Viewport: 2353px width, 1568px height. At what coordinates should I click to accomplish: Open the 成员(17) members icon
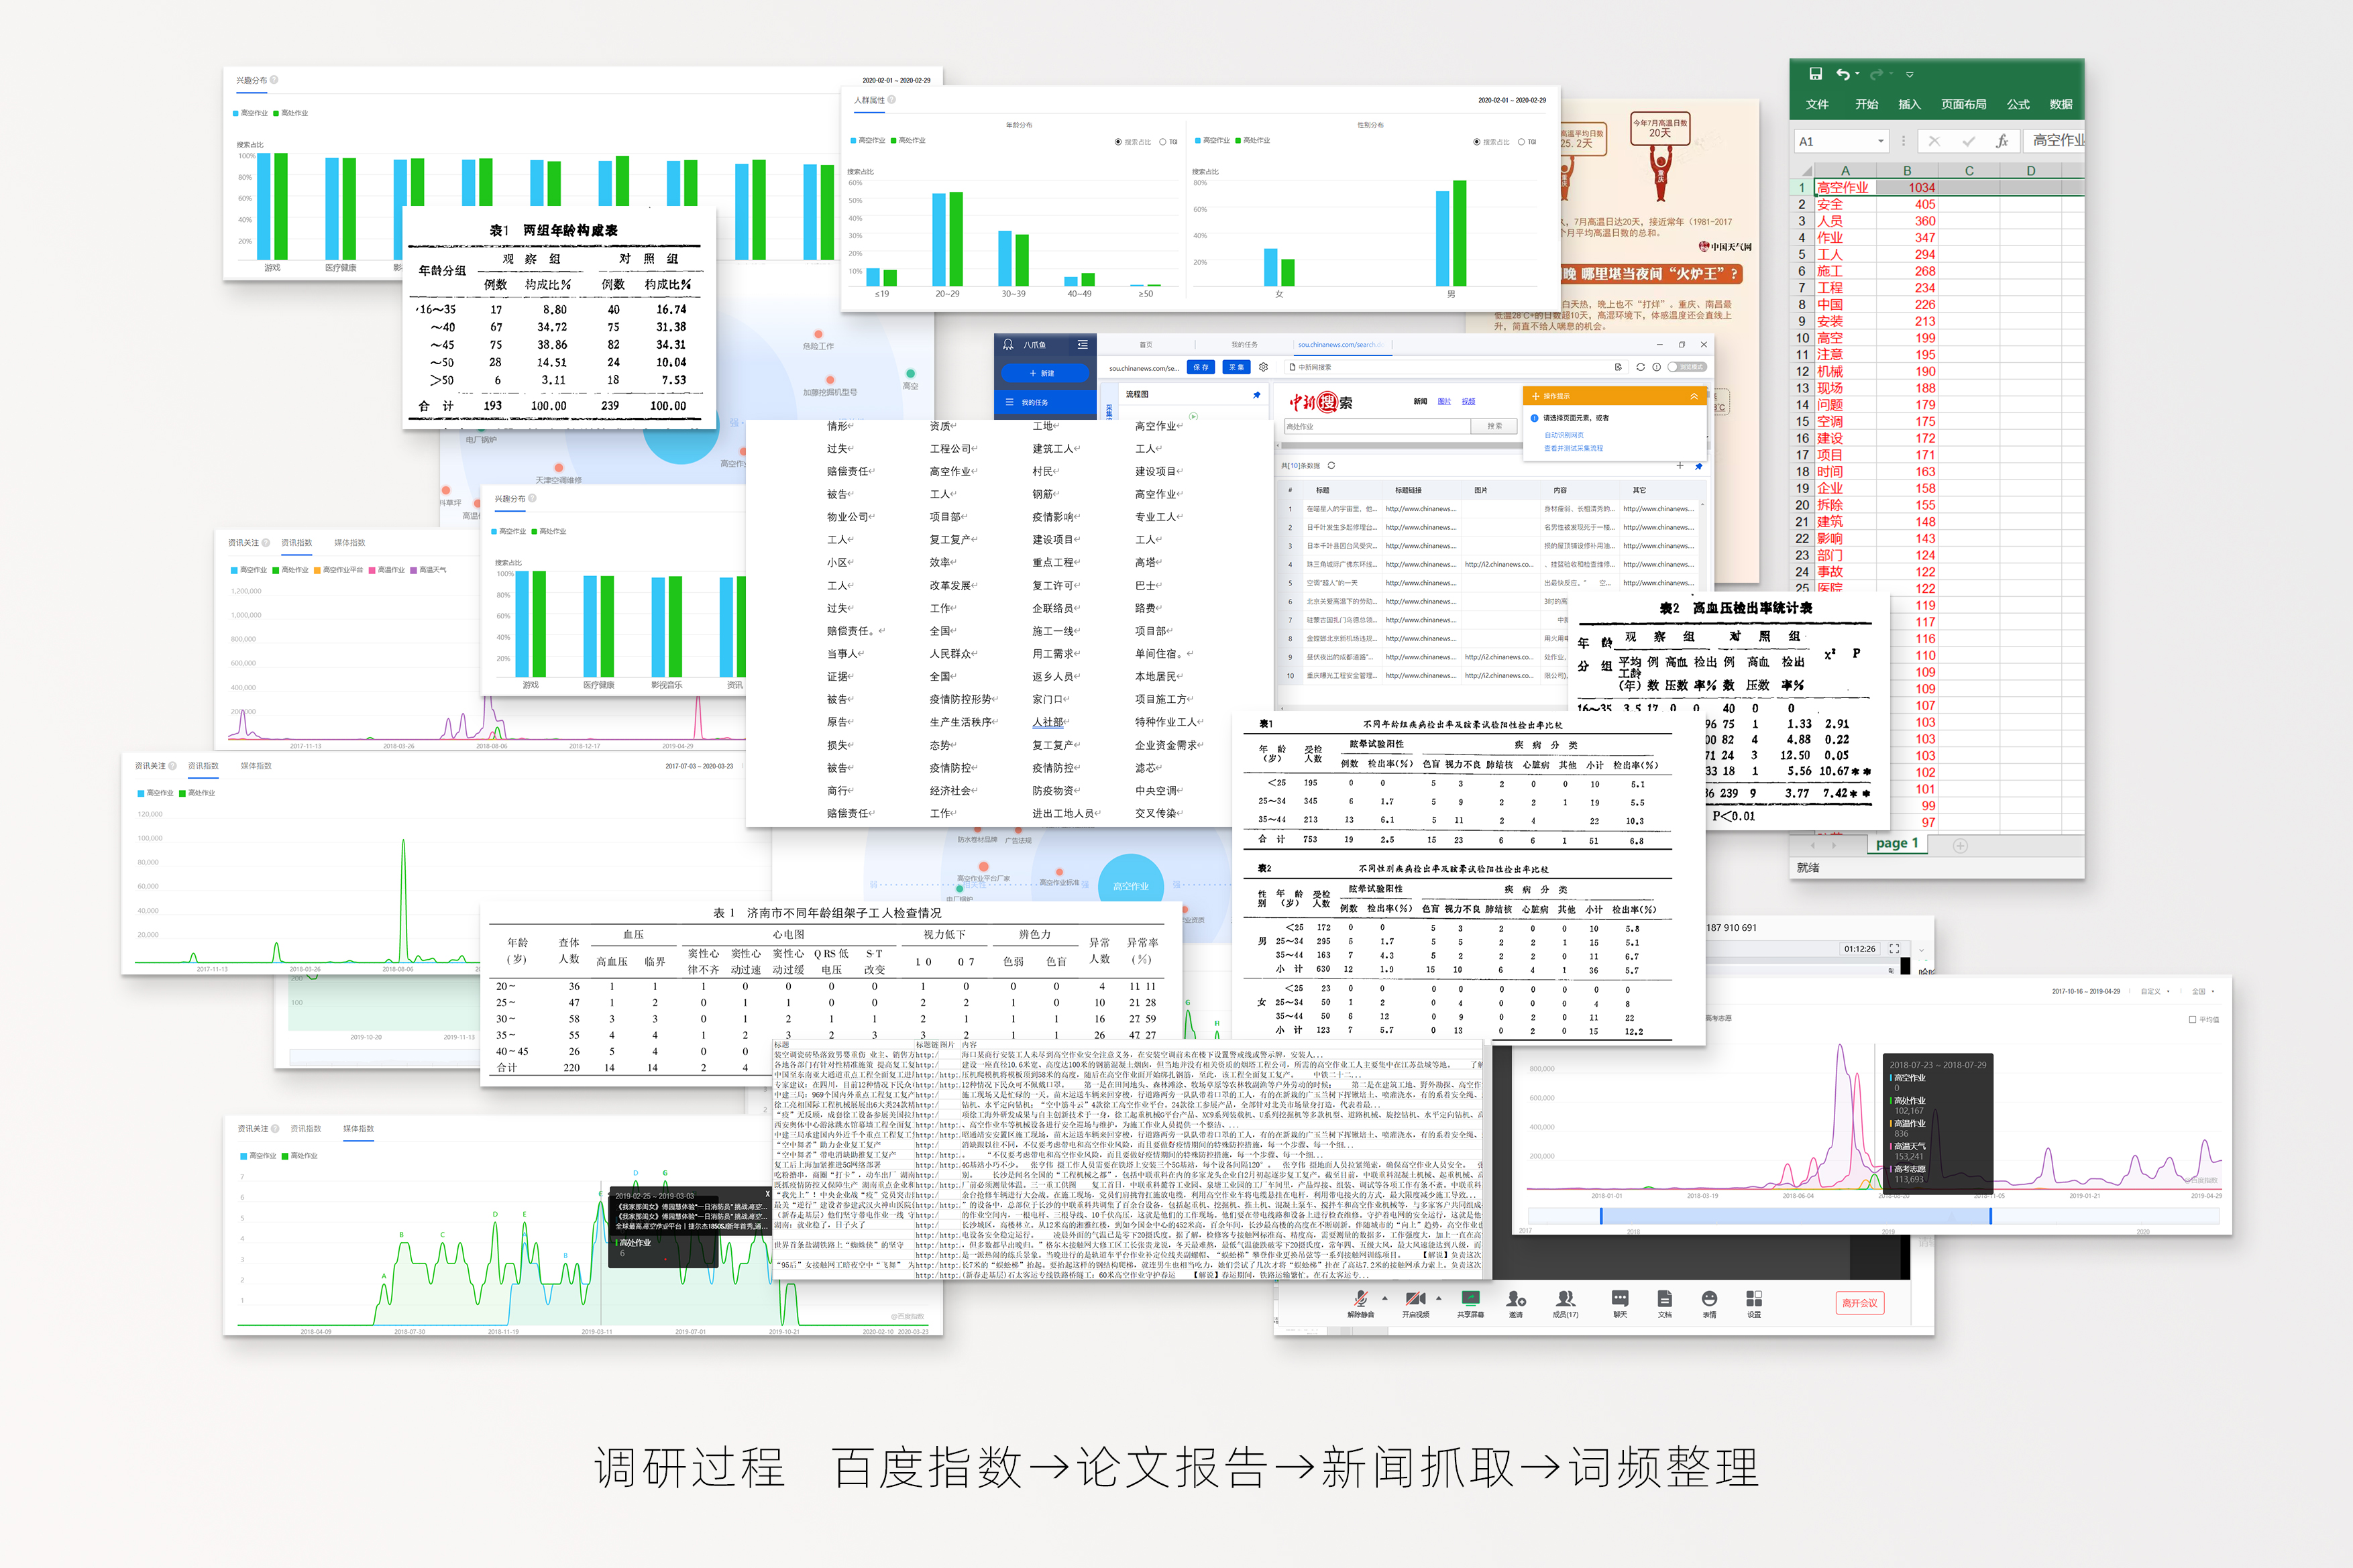pyautogui.click(x=1565, y=1299)
